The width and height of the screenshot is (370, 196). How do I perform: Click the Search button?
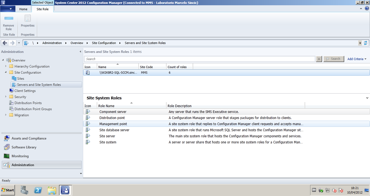334,59
